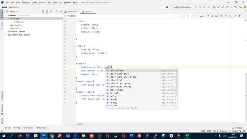Screen dimensions: 247x139
Task: Click the filter search results funnel icon
Action: click(240, 16)
